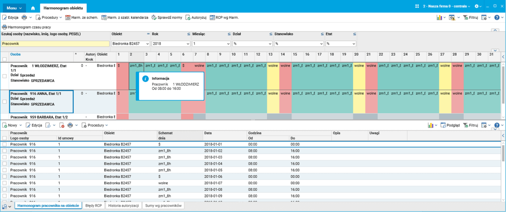Click the printer icon in the top toolbar
This screenshot has width=506, height=212.
click(24, 17)
